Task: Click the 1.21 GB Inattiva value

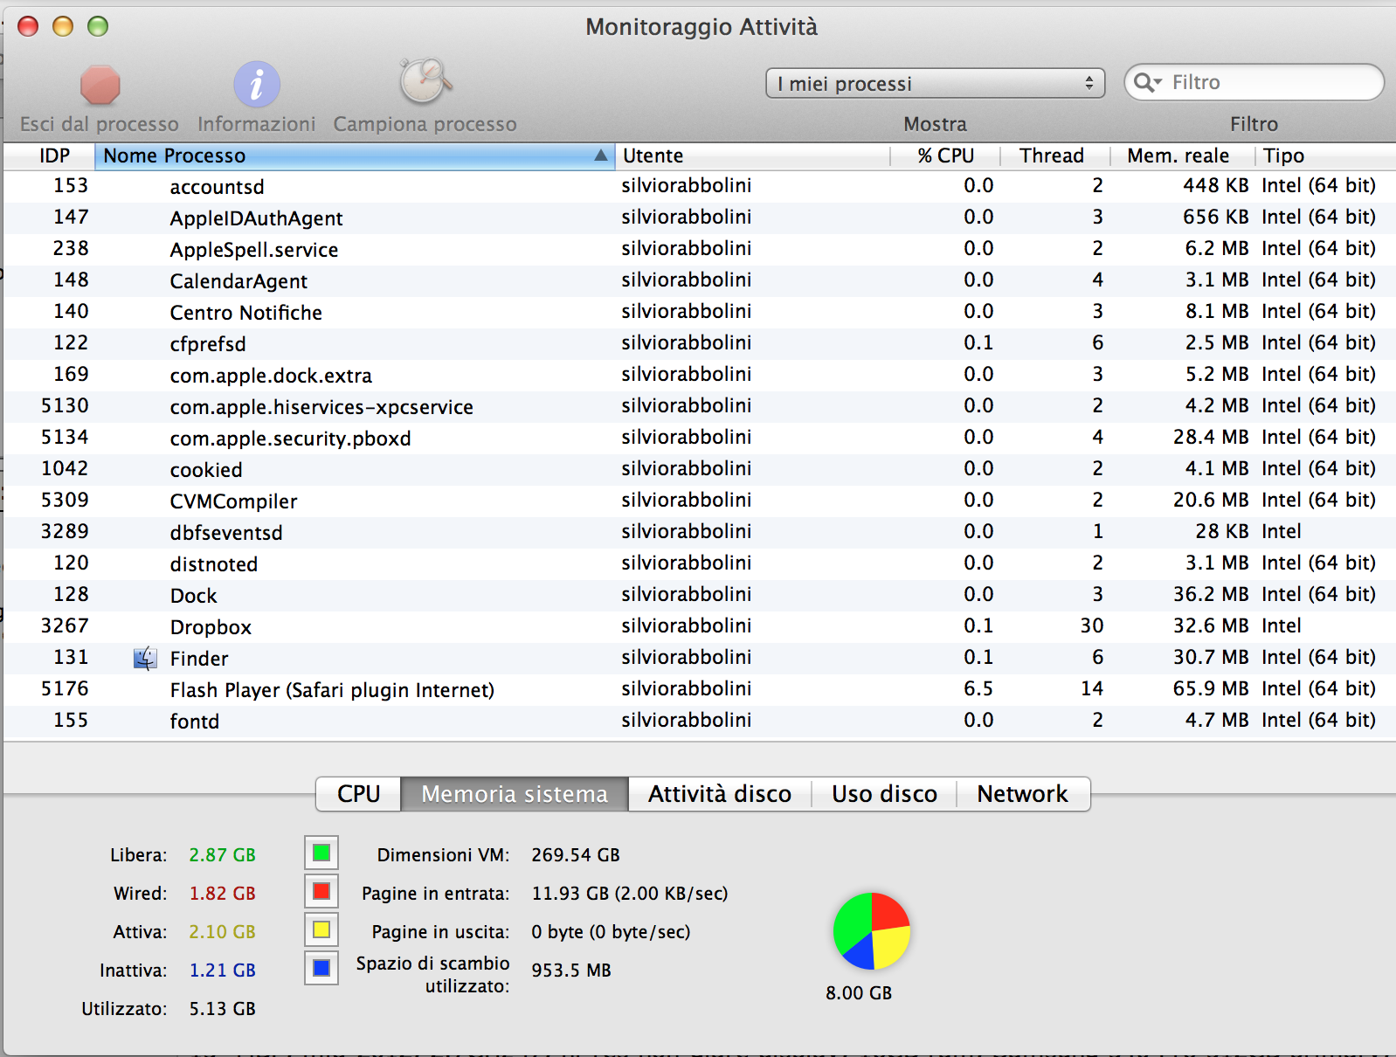Action: coord(223,971)
